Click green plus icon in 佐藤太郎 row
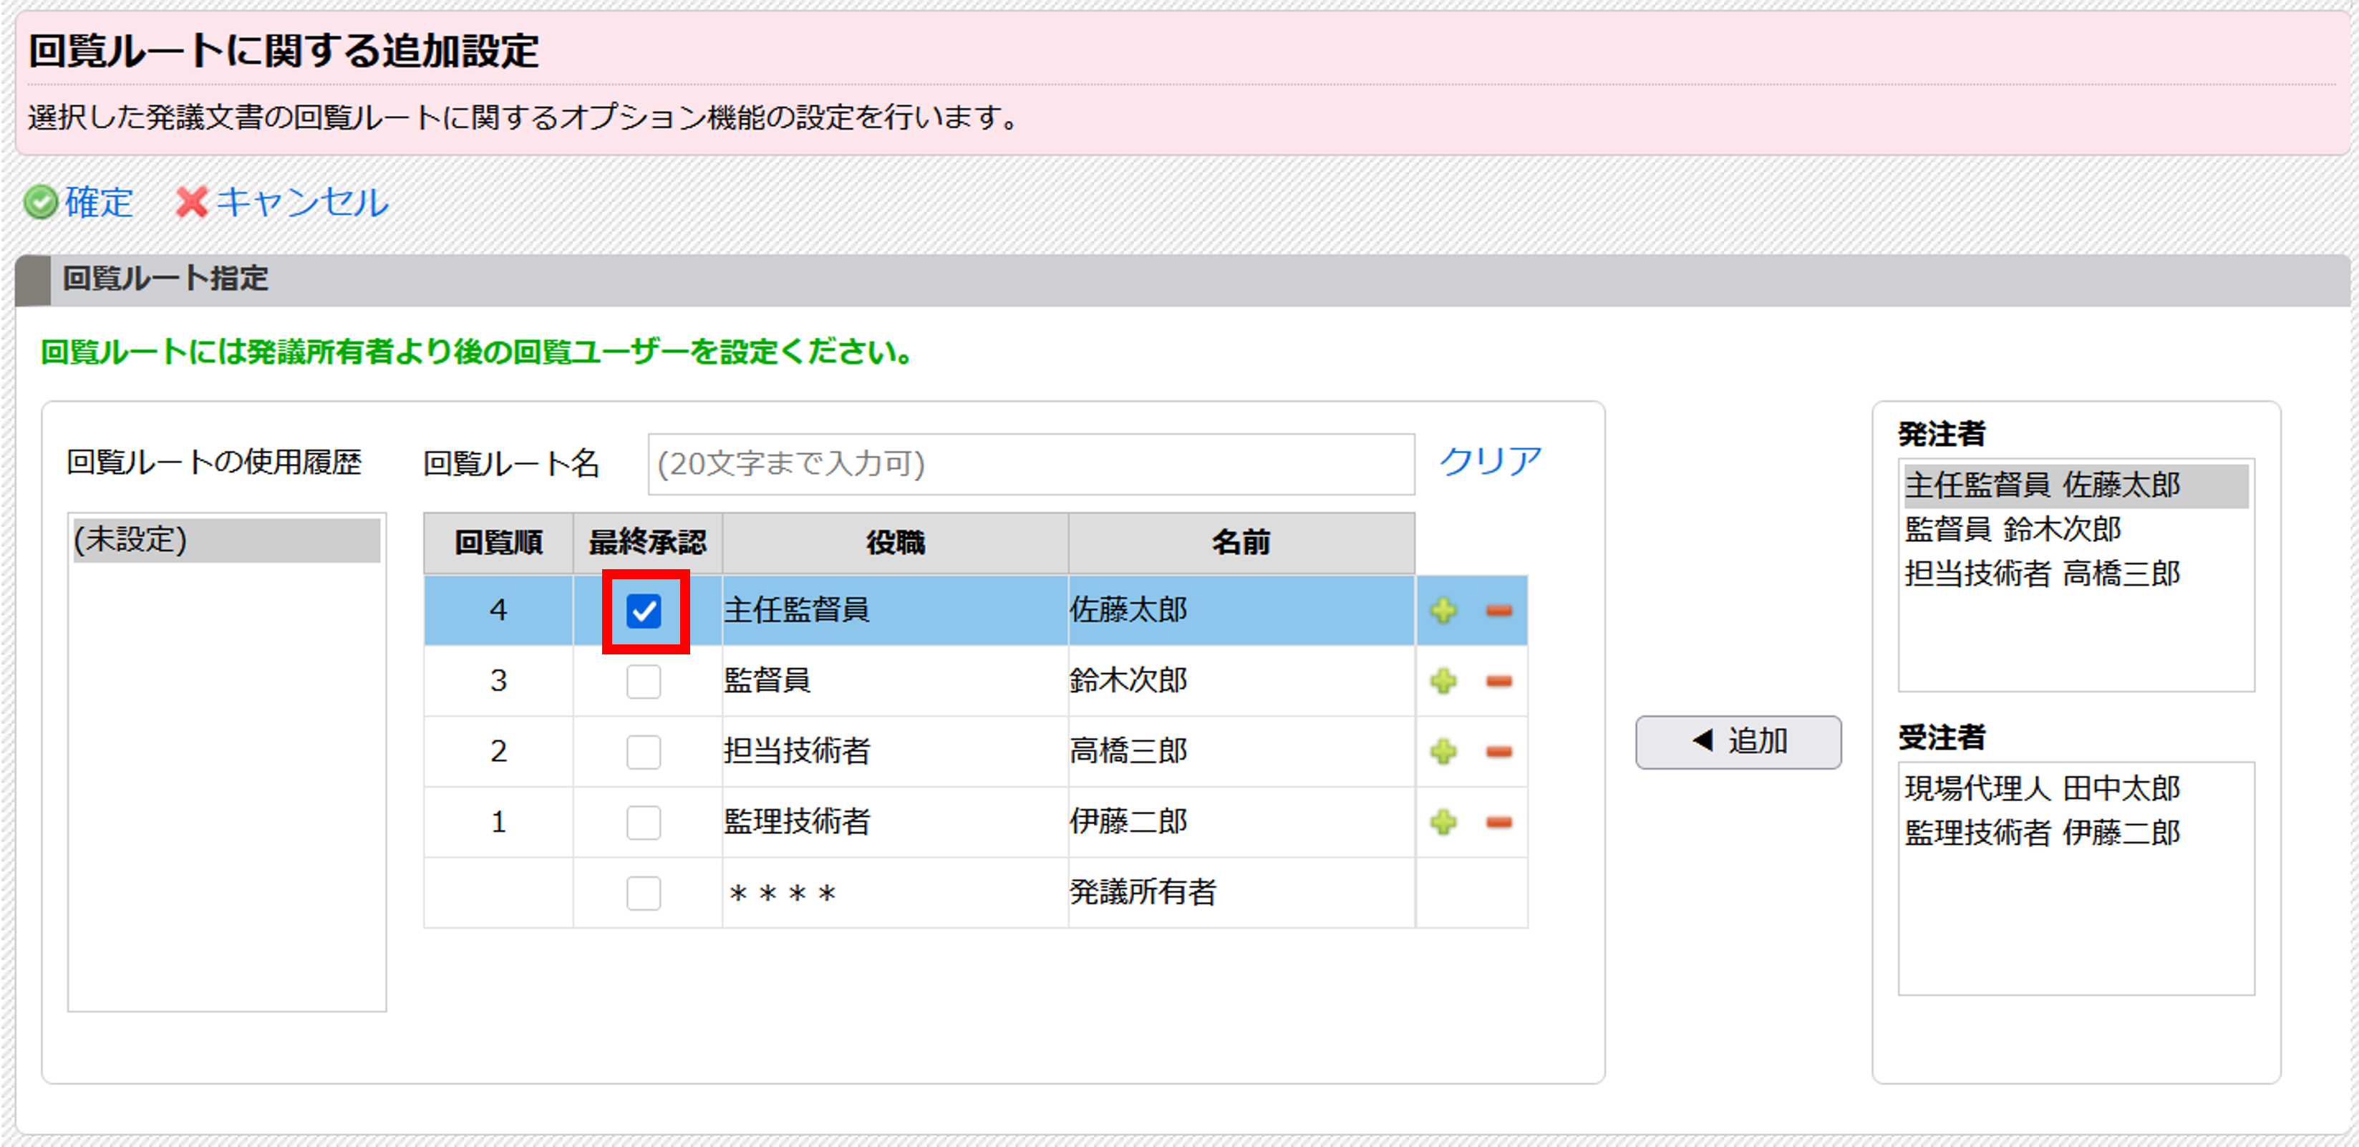This screenshot has width=2359, height=1147. coord(1443,610)
